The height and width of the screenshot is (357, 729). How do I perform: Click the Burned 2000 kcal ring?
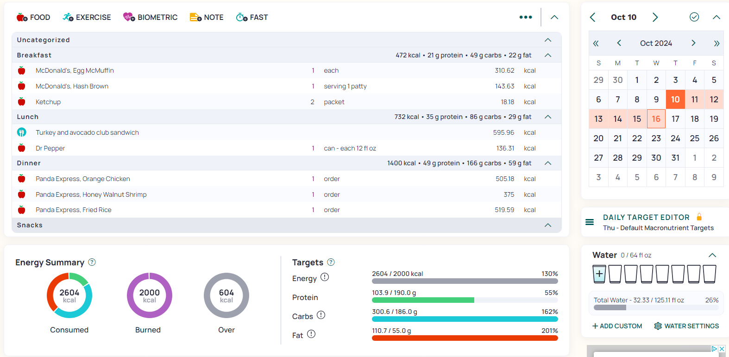(x=150, y=295)
